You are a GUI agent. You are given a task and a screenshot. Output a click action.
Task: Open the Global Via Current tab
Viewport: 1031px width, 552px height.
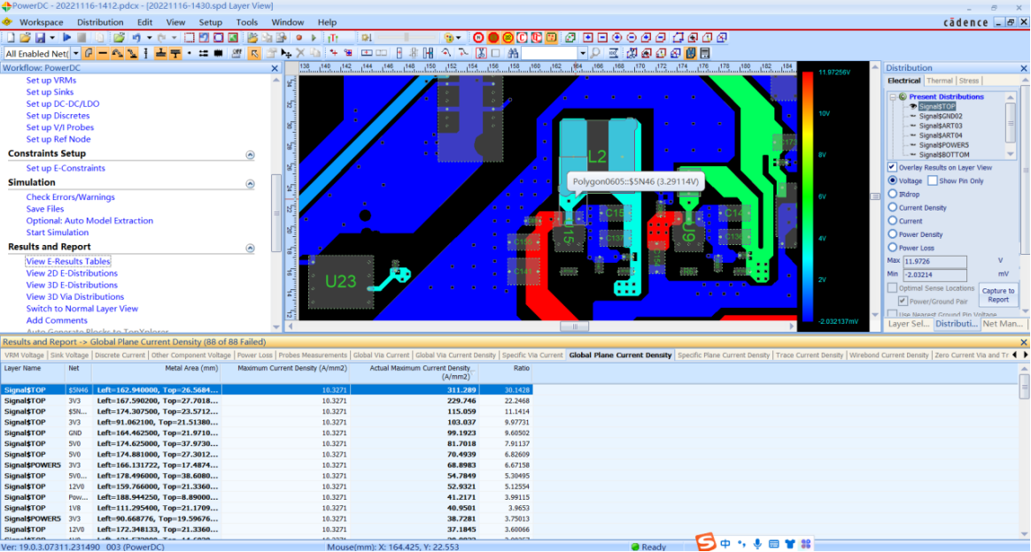pos(381,355)
